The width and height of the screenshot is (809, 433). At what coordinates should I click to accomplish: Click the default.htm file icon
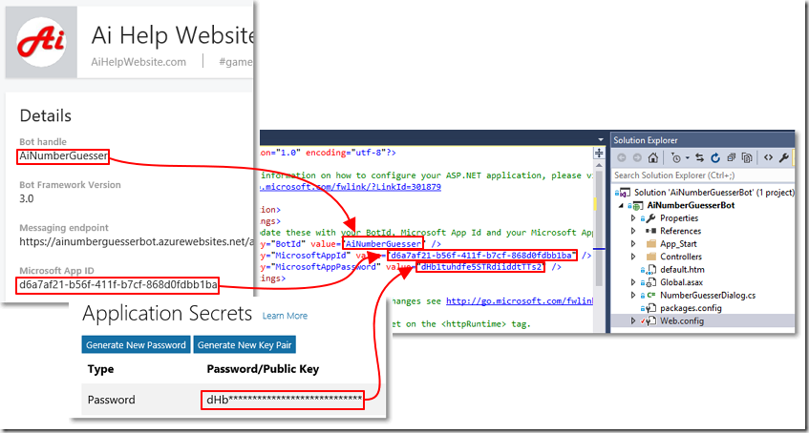[651, 270]
